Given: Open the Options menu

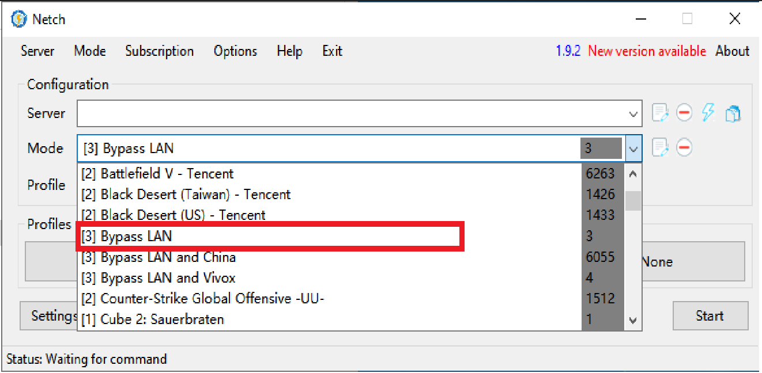Looking at the screenshot, I should tap(235, 51).
